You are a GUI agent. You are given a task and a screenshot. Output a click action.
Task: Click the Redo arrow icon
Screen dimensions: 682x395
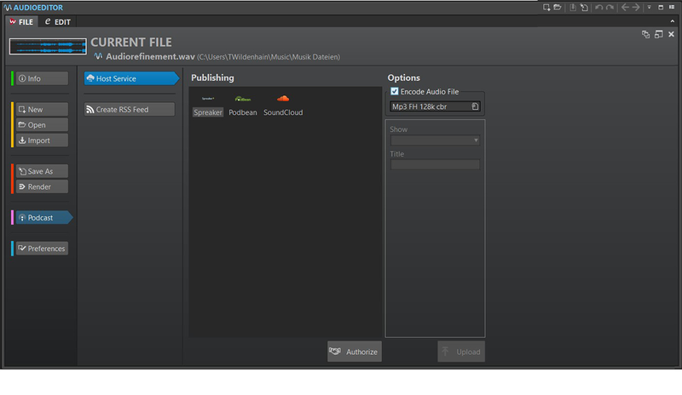tap(610, 8)
